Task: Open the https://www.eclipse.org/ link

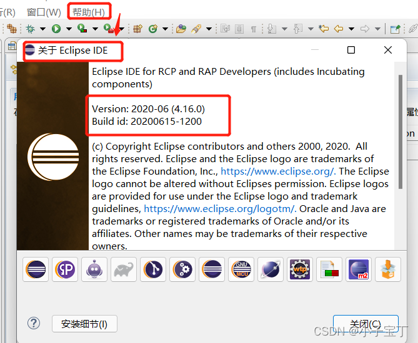Action: click(x=278, y=171)
